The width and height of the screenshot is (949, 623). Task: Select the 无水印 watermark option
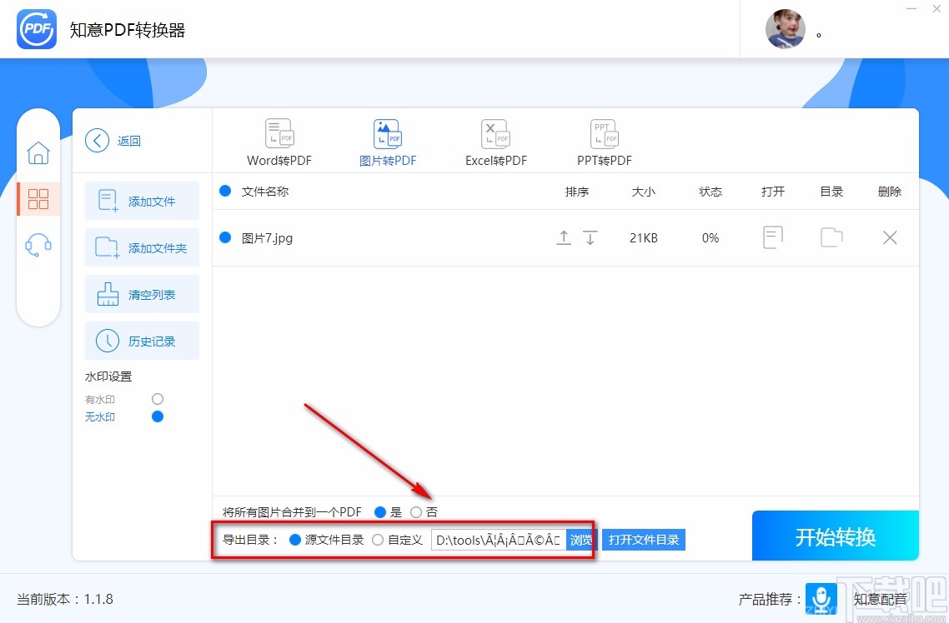158,416
